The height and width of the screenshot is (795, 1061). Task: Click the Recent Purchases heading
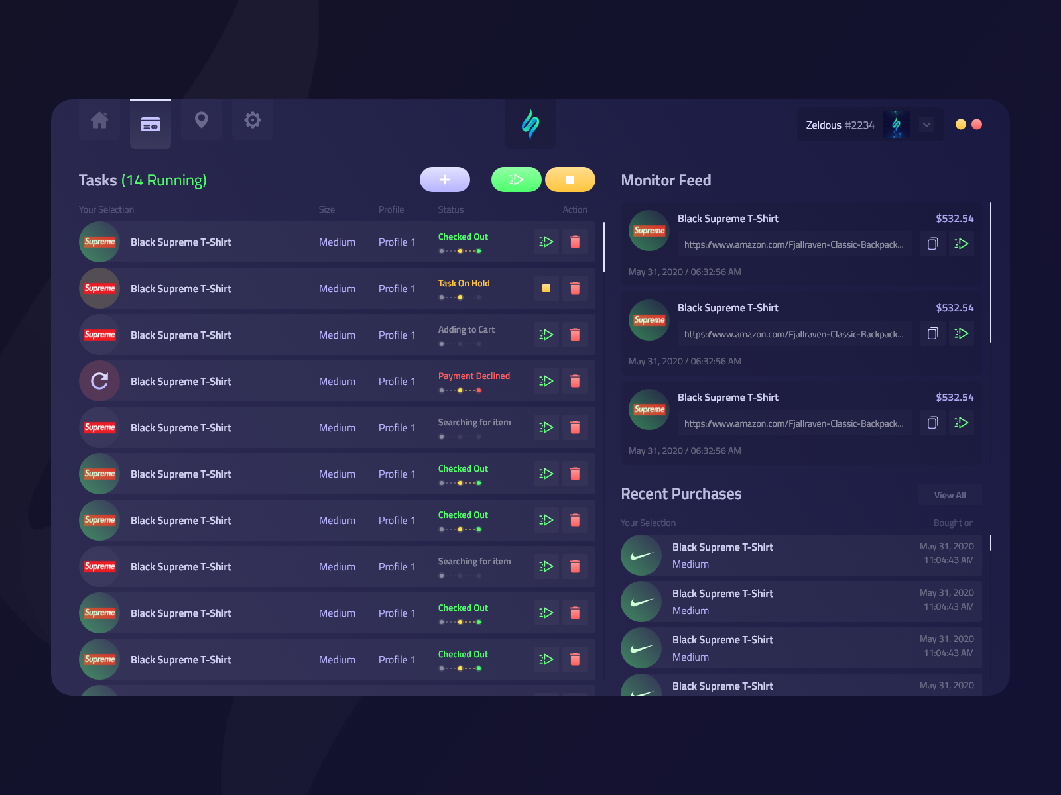681,494
